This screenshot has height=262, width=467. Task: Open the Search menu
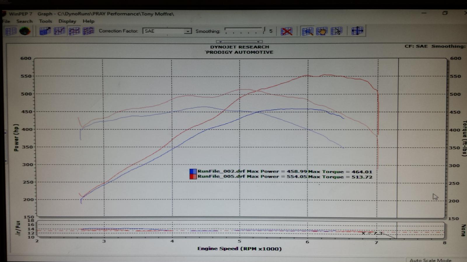tap(25, 21)
